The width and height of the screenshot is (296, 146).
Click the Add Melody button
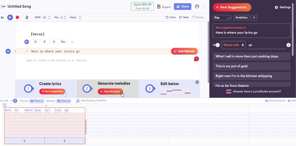(x=184, y=51)
